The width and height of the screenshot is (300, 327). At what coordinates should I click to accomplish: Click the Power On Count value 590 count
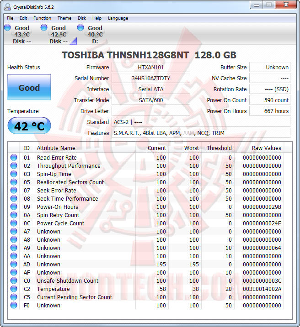270,100
